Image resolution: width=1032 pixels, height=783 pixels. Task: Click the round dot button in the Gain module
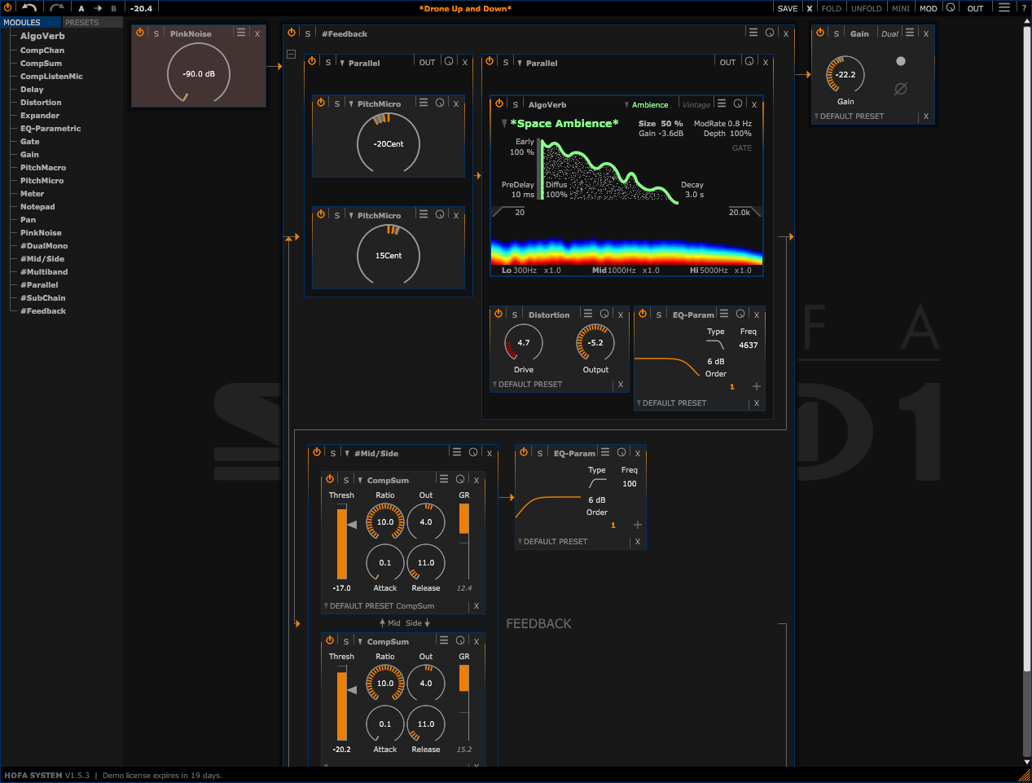(900, 61)
